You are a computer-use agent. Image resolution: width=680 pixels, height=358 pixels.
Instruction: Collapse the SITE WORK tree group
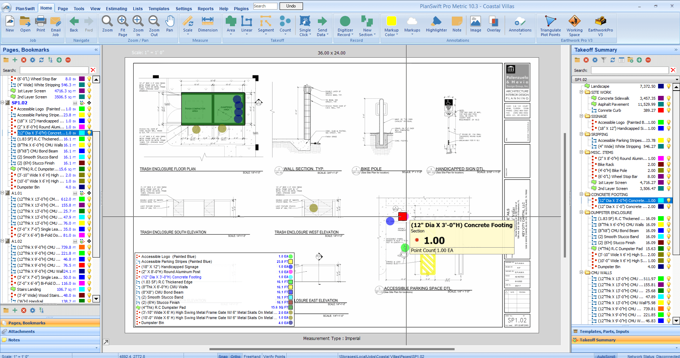(581, 92)
